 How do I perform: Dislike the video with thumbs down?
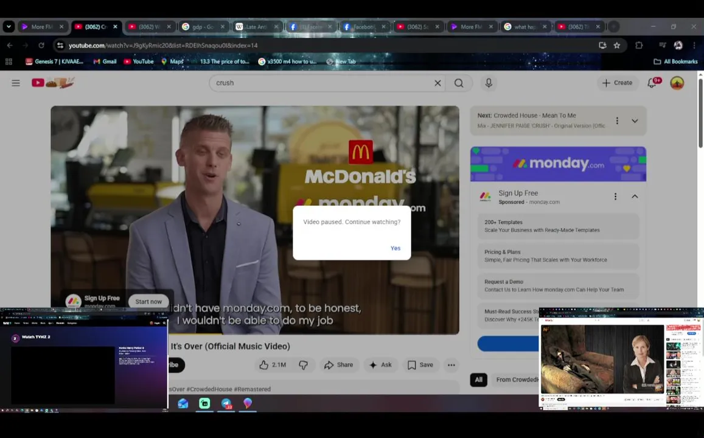[x=304, y=365]
